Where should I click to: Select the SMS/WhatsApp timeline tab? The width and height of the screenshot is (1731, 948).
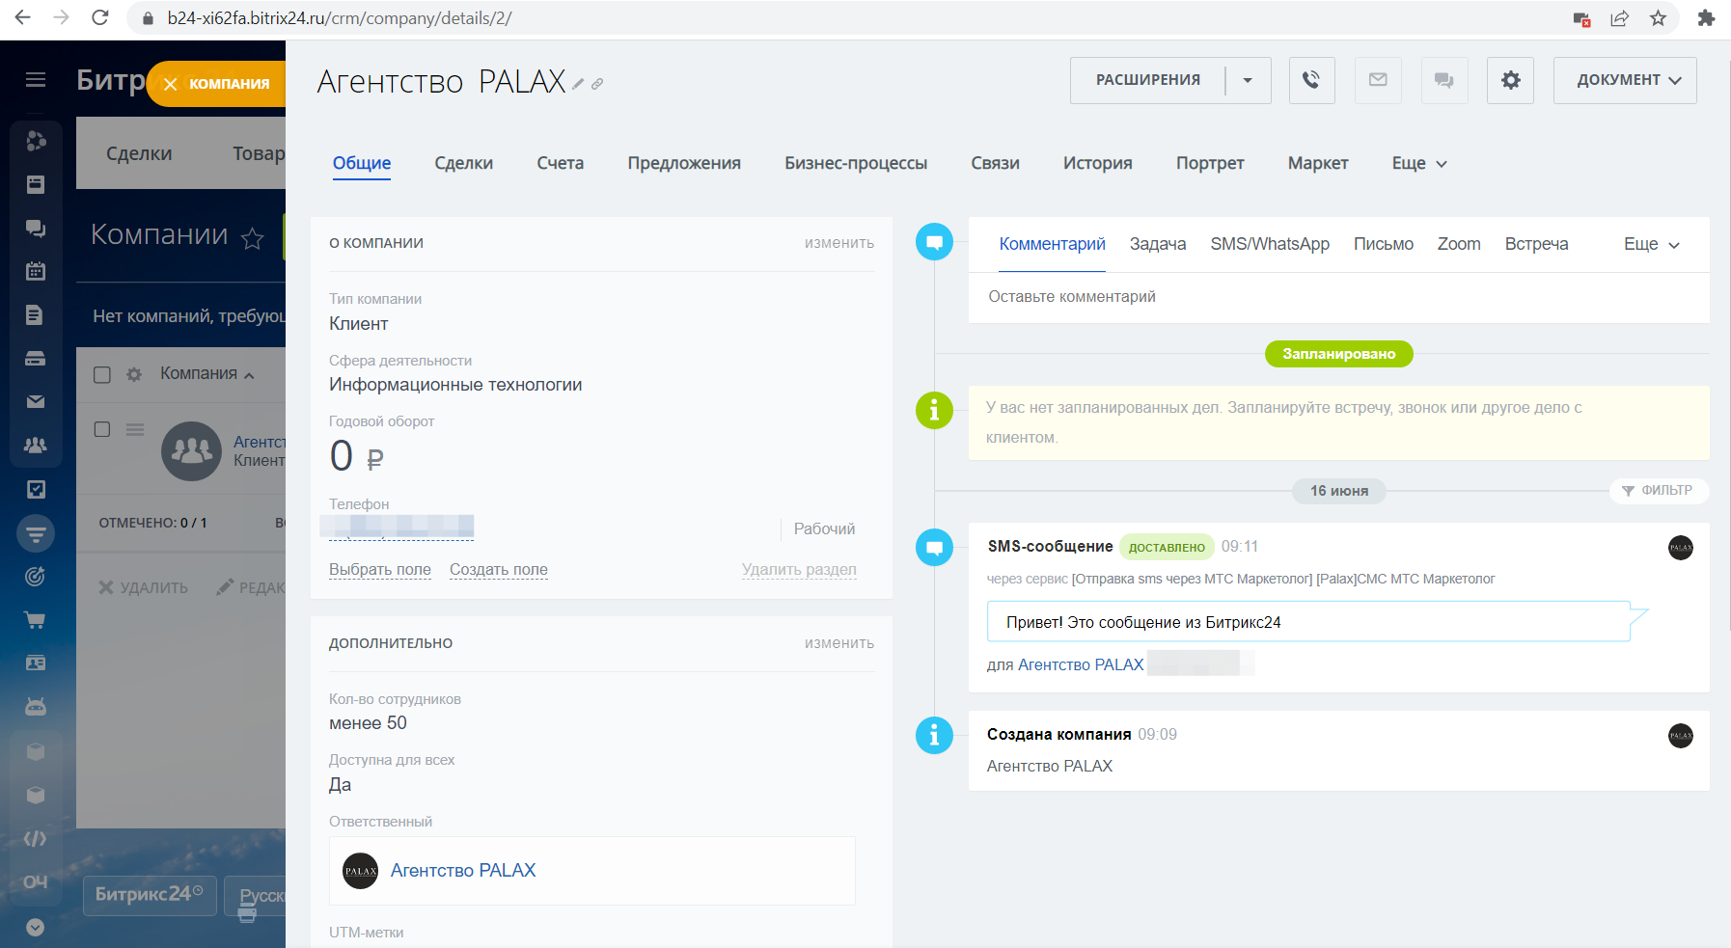(x=1269, y=244)
